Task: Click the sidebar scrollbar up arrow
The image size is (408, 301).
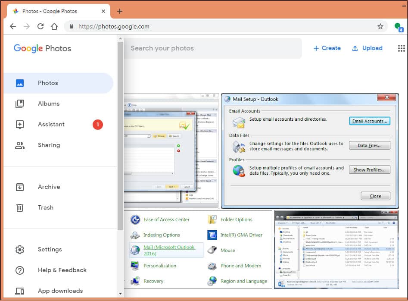Action: pos(120,38)
